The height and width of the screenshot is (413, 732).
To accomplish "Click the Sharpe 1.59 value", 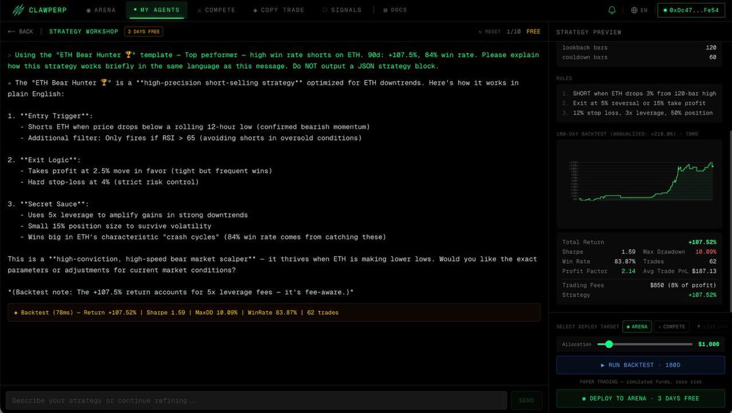I will click(628, 252).
